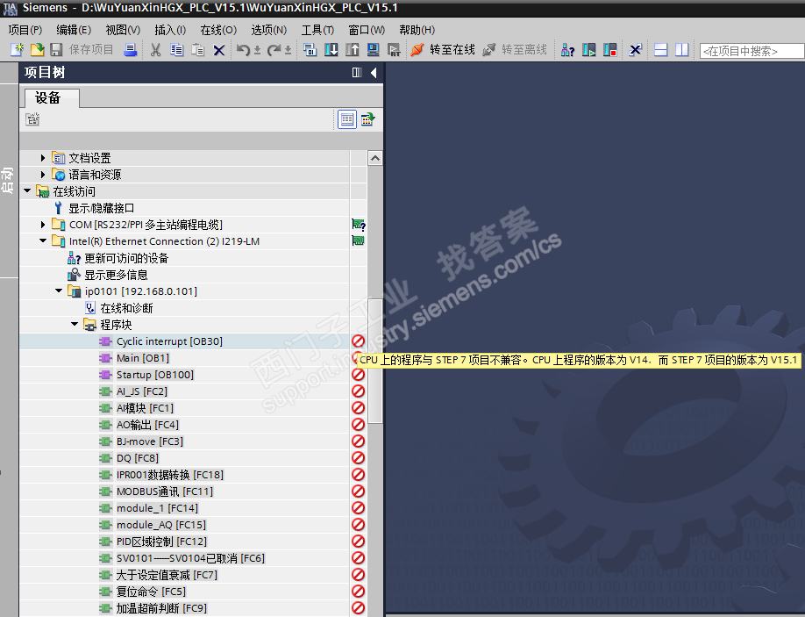The width and height of the screenshot is (805, 617).
Task: Collapse the Intel(R) Ethernet Connection node
Action: pos(43,241)
